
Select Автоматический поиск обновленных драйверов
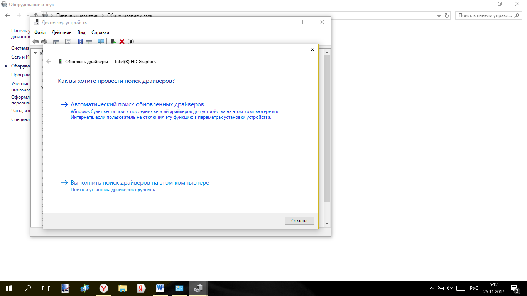point(137,104)
